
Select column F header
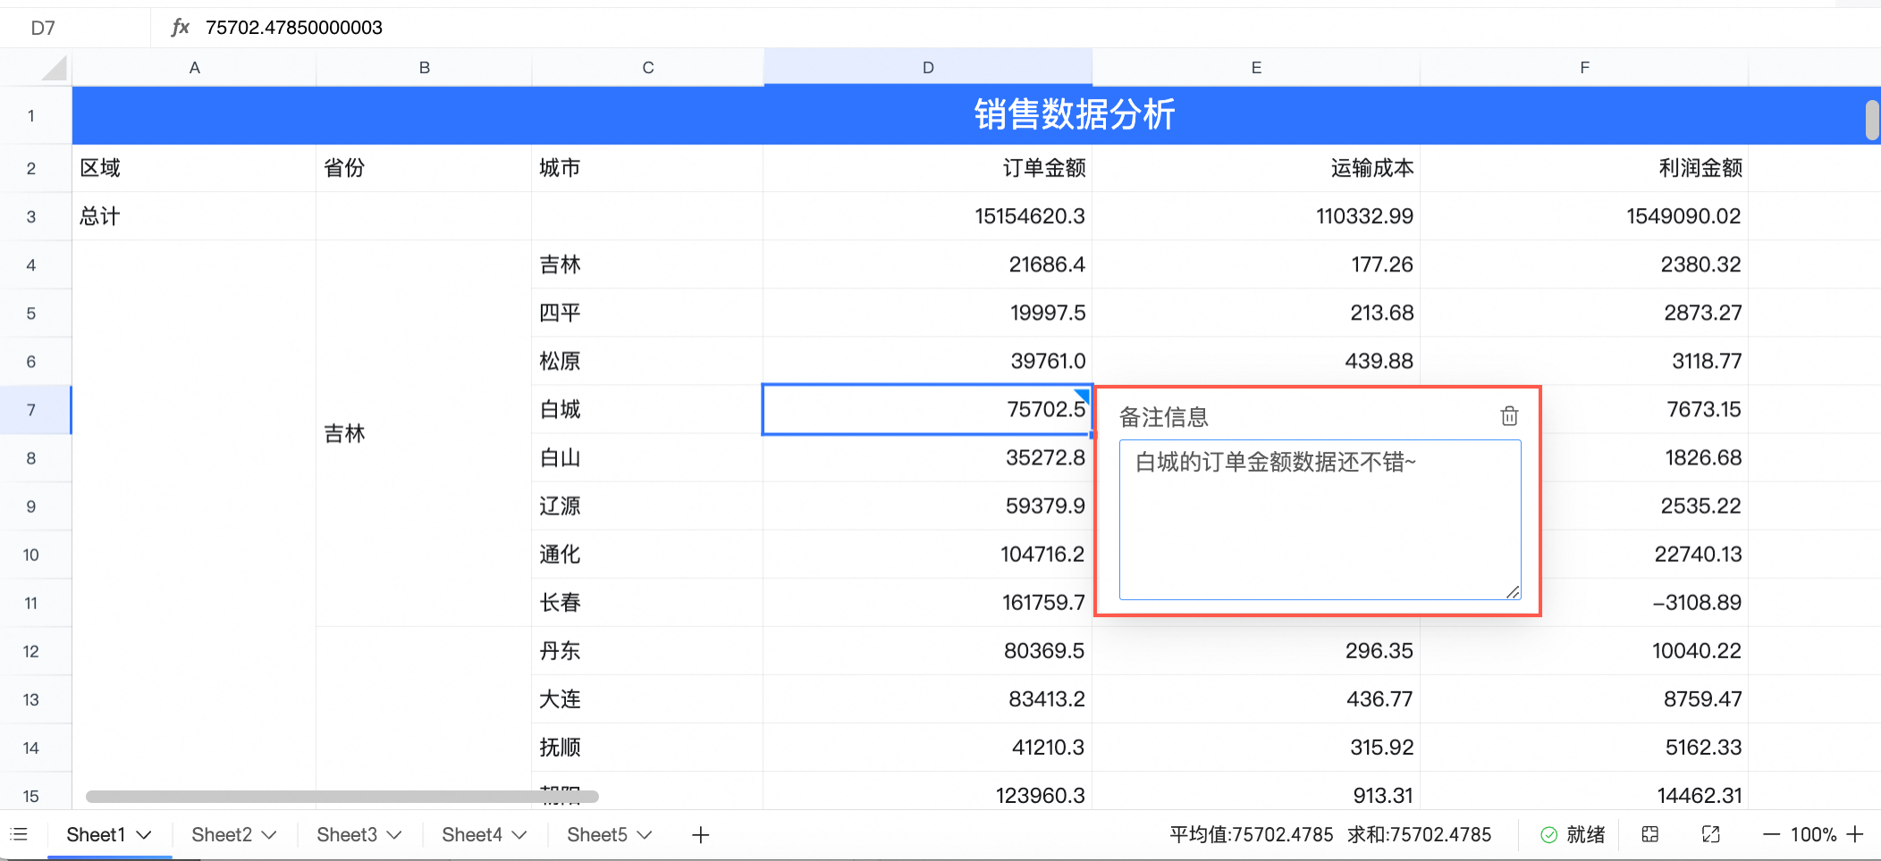tap(1584, 68)
